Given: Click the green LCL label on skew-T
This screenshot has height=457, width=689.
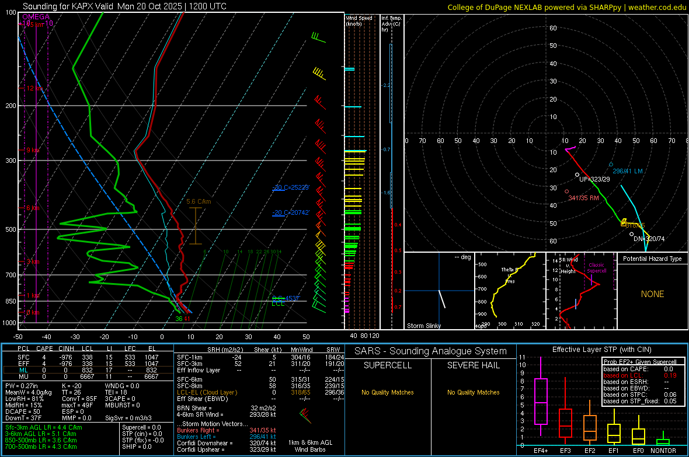Looking at the screenshot, I should (278, 303).
